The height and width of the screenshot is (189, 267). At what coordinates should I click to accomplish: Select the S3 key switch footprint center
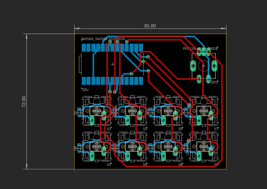click(133, 111)
